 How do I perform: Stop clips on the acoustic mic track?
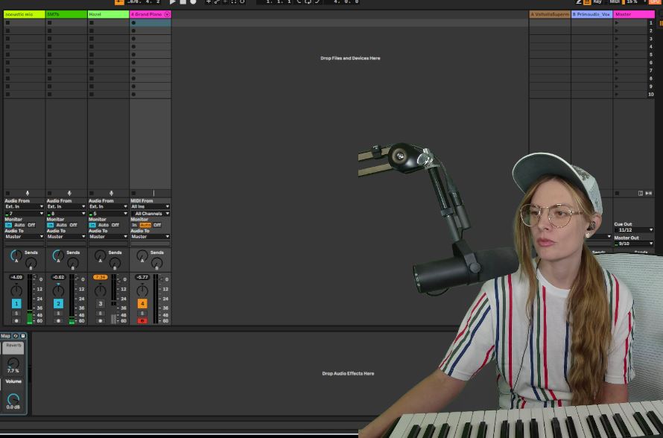(x=7, y=193)
